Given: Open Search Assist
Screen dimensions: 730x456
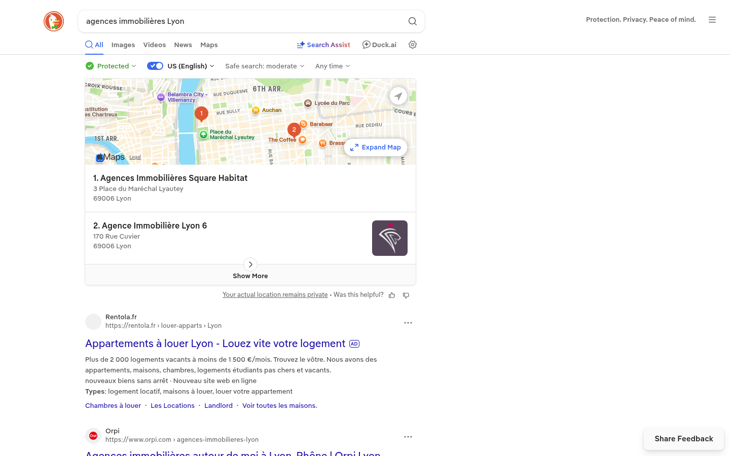Looking at the screenshot, I should (323, 45).
